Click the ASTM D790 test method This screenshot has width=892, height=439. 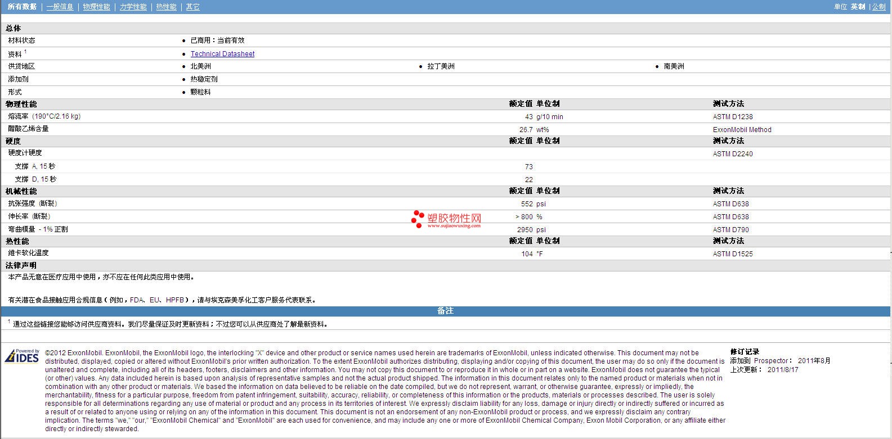coord(731,230)
